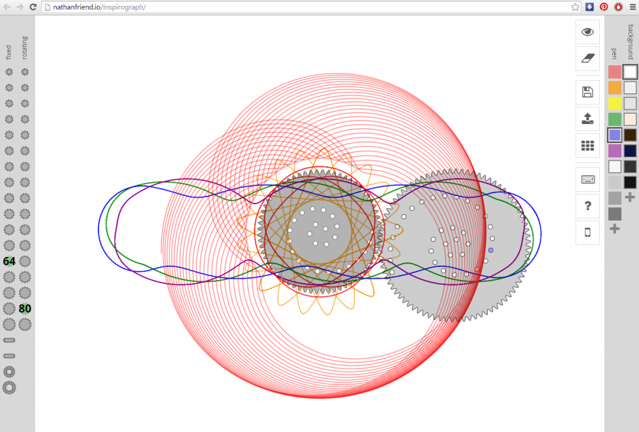Click the browser forward arrow
The height and width of the screenshot is (432, 639).
20,7
